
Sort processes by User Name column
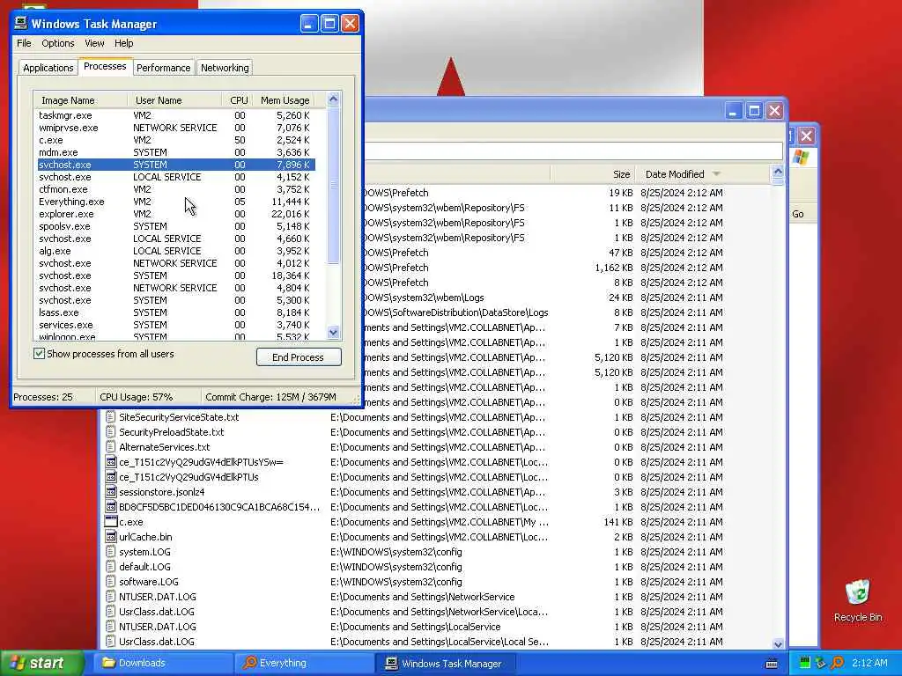point(175,100)
